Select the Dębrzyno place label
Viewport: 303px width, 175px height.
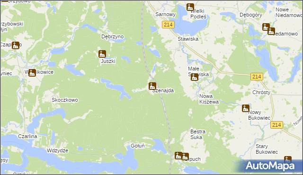coord(113,37)
